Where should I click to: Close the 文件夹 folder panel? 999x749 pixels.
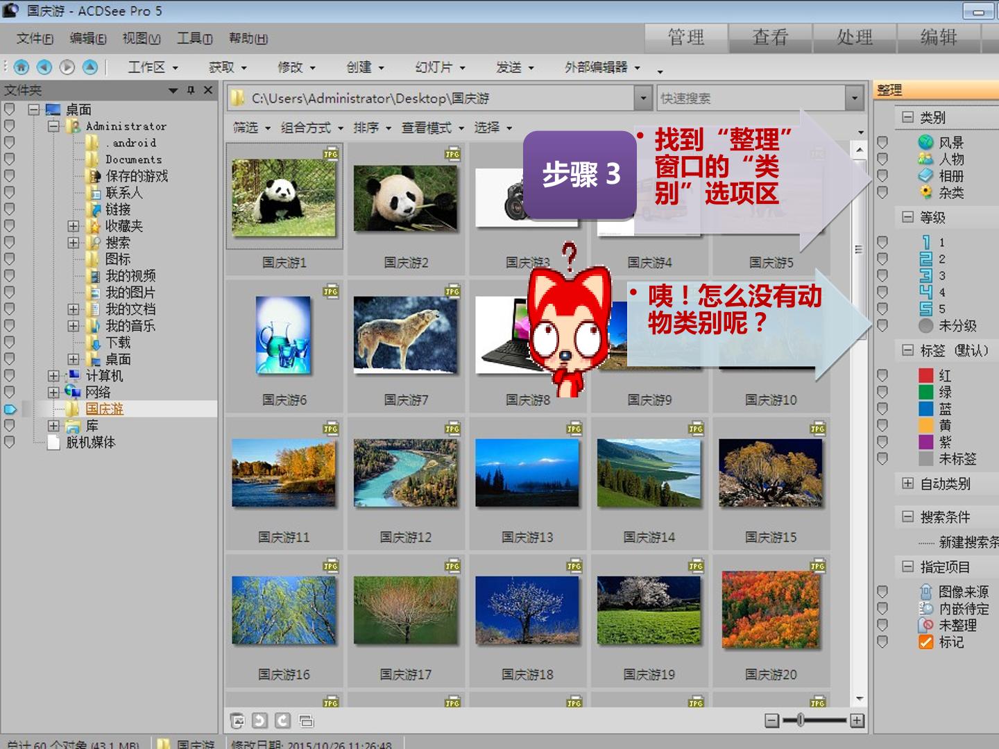[207, 90]
